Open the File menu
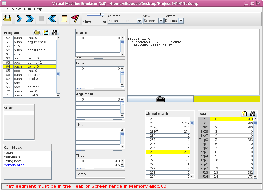Viewport: 263px width, 190px height. 6,9
